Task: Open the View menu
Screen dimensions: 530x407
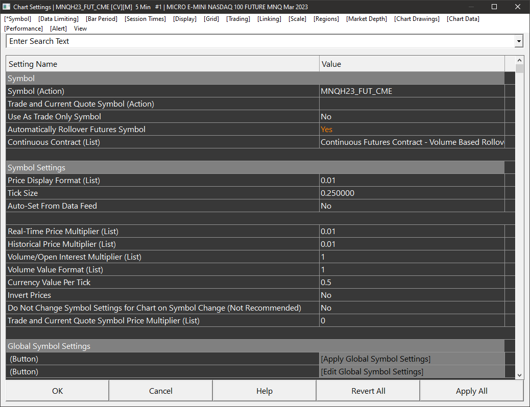Action: (x=80, y=29)
